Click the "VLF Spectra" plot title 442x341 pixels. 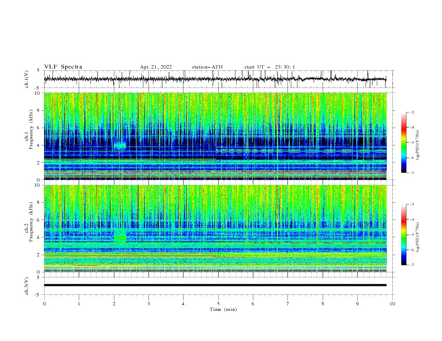coord(63,67)
